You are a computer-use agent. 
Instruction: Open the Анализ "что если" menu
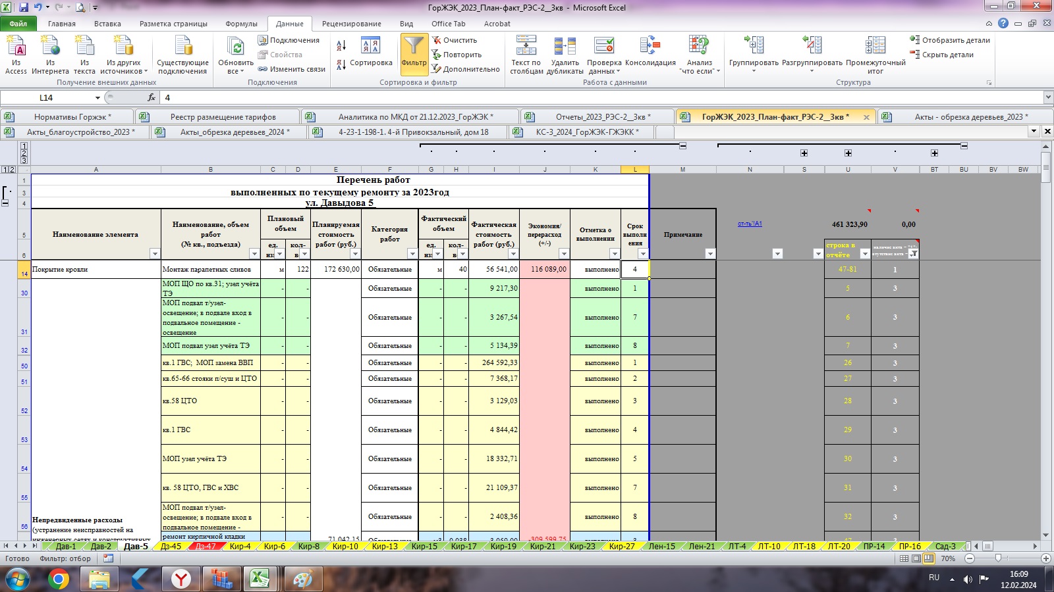coord(700,55)
